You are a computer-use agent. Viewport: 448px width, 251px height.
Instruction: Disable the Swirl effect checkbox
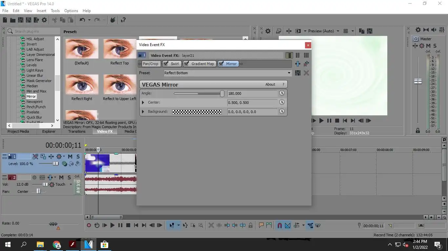click(166, 64)
